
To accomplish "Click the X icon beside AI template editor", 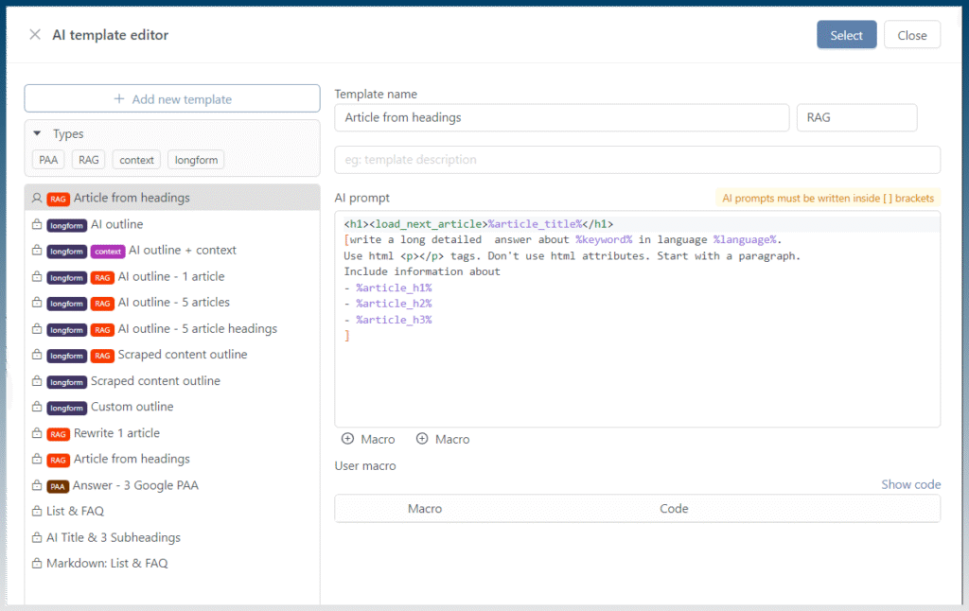I will coord(35,35).
